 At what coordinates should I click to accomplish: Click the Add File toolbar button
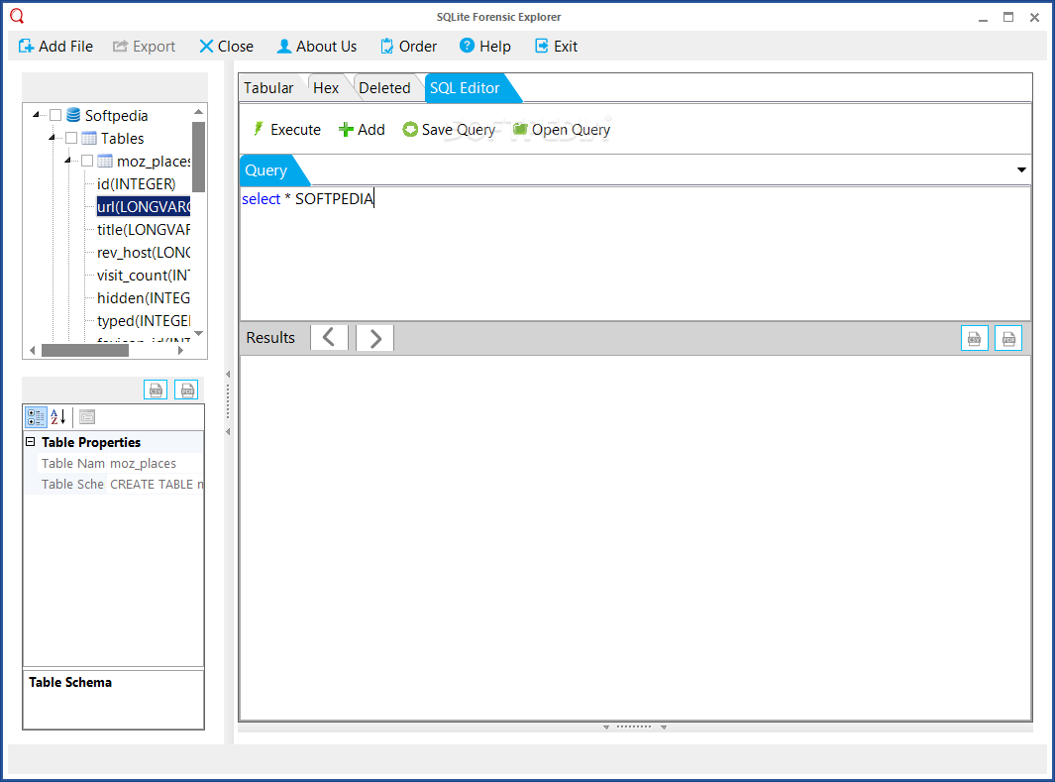point(55,47)
